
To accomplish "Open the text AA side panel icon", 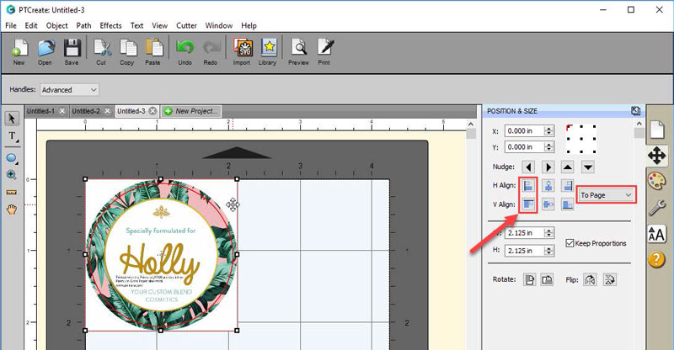I will (x=657, y=234).
